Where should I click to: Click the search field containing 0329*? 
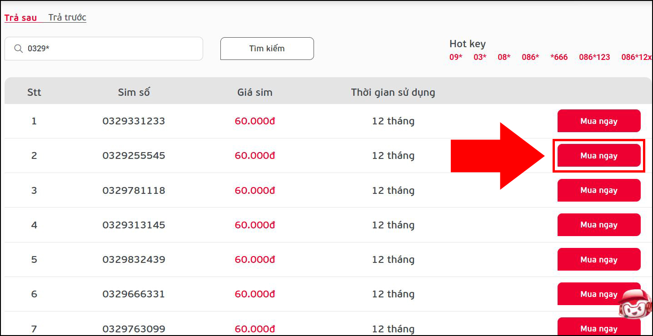pyautogui.click(x=104, y=49)
